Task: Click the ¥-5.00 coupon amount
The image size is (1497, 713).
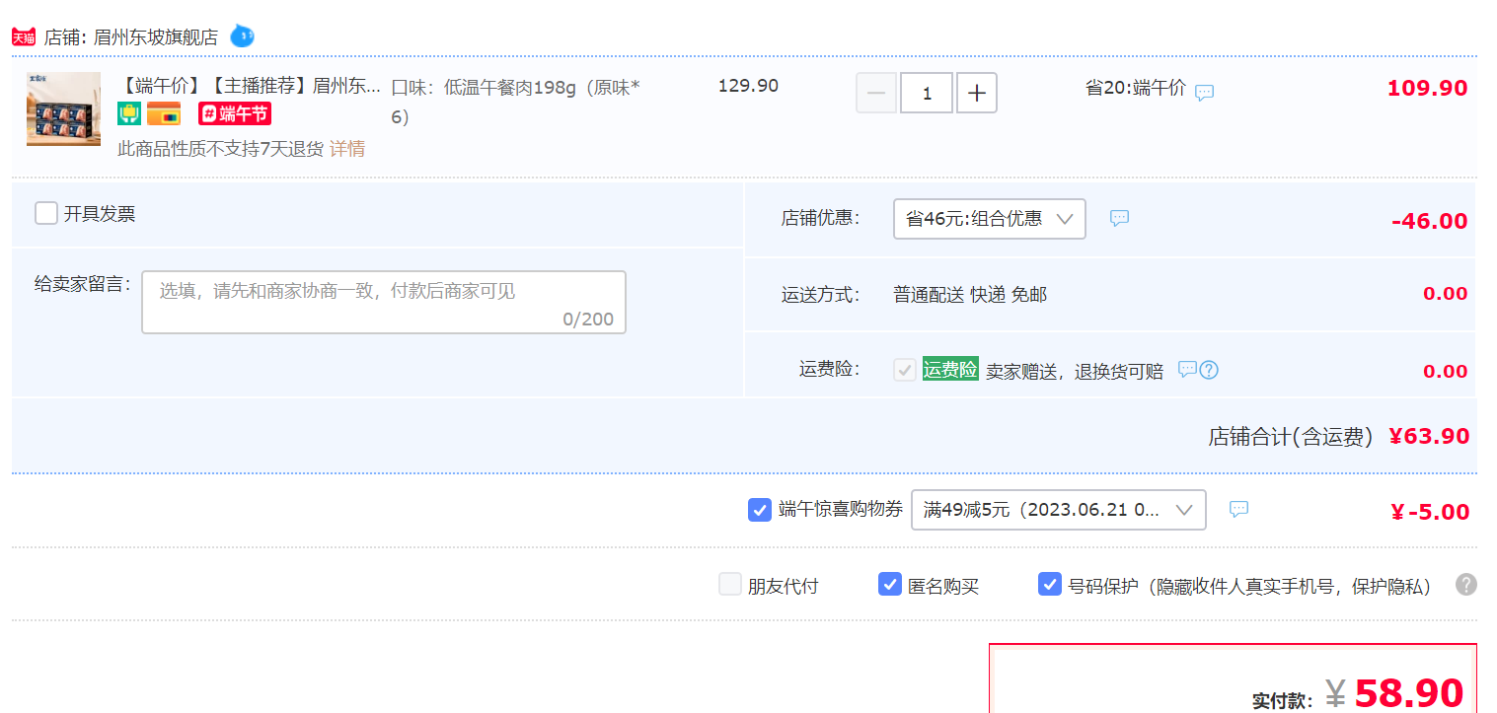Action: [x=1430, y=512]
